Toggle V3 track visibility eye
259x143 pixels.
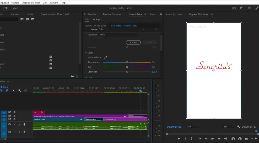(15, 112)
